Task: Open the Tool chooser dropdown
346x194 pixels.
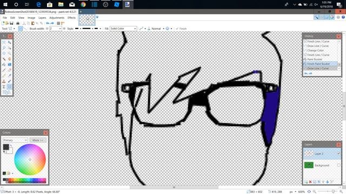Action: [x=11, y=29]
